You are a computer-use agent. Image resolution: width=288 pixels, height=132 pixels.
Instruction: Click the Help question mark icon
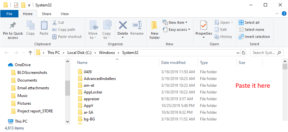pyautogui.click(x=284, y=14)
